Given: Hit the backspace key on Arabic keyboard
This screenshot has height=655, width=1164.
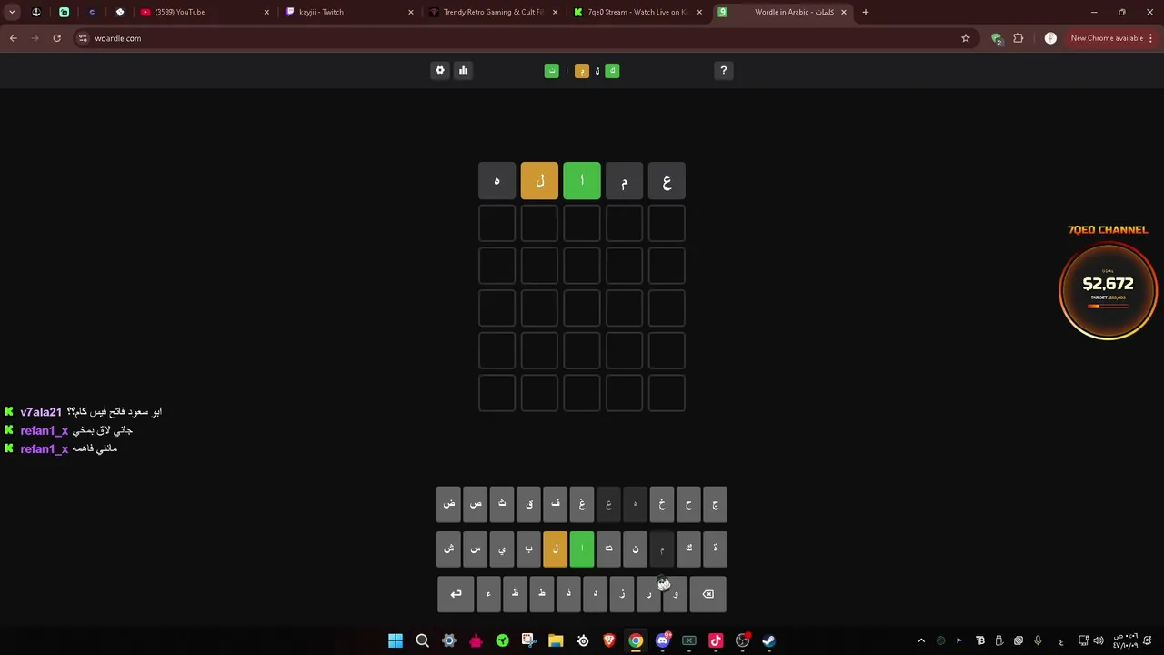Looking at the screenshot, I should pyautogui.click(x=707, y=594).
